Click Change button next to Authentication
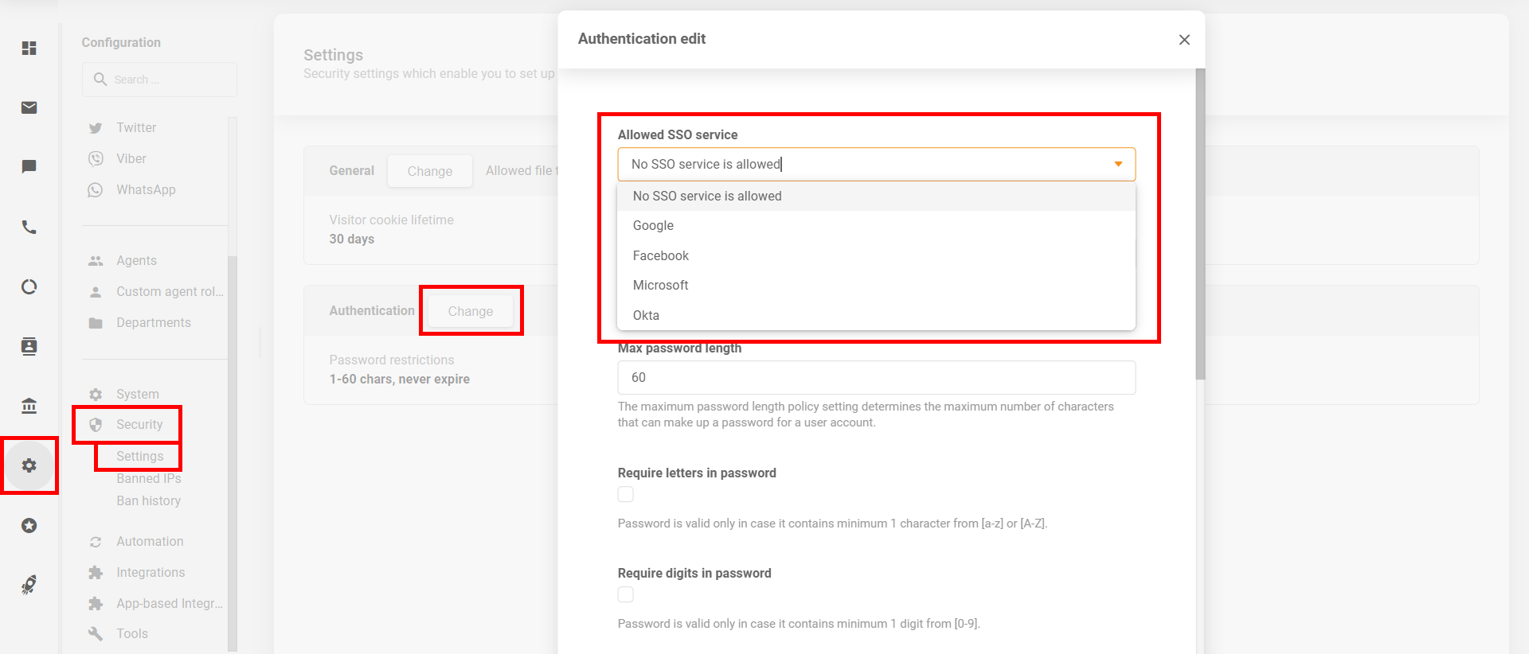 tap(470, 311)
